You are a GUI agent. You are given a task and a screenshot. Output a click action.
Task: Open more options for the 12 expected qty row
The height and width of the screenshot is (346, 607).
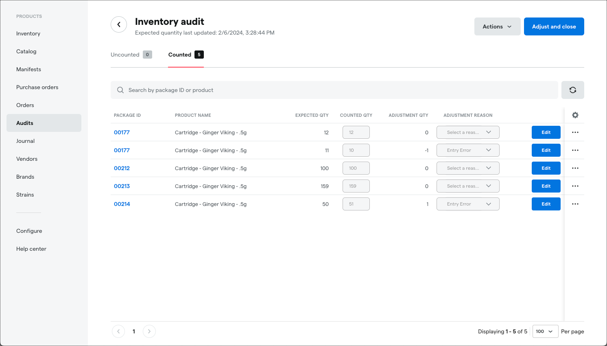click(575, 132)
